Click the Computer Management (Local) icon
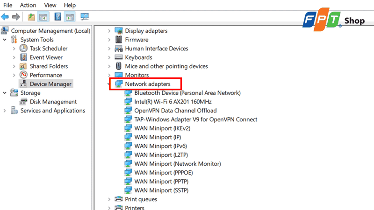 5,31
